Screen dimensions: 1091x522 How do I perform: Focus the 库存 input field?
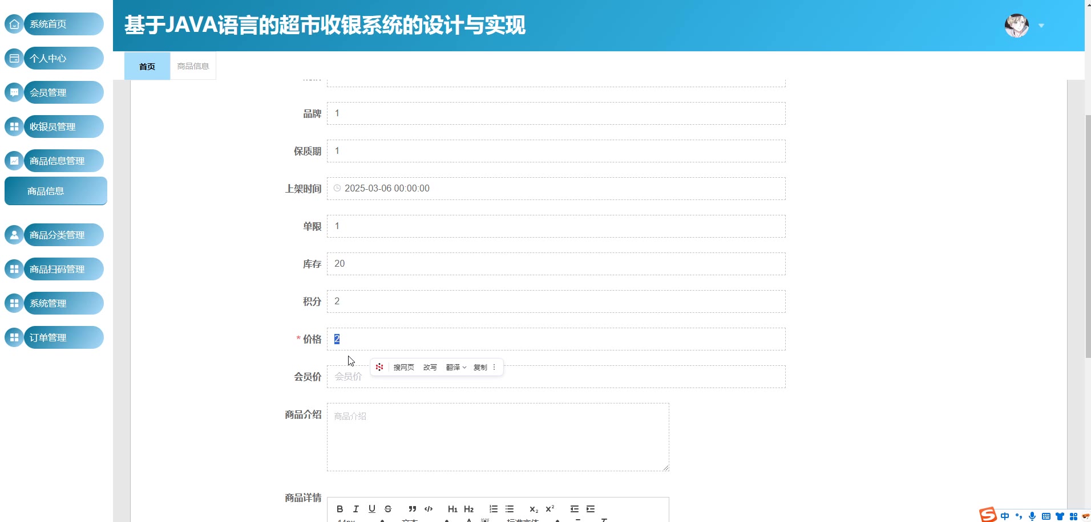tap(556, 264)
